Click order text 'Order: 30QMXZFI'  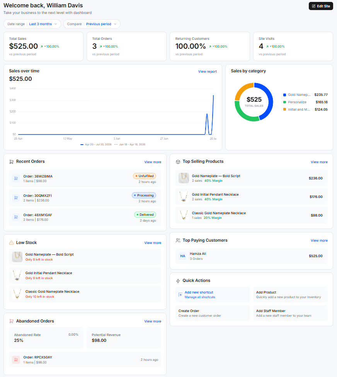point(37,196)
